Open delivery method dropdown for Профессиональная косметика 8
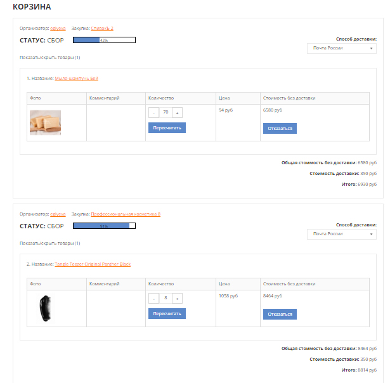 point(342,234)
